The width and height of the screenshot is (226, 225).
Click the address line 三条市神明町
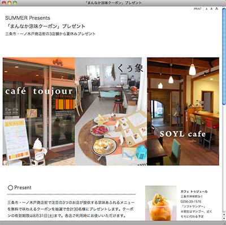tap(192, 197)
